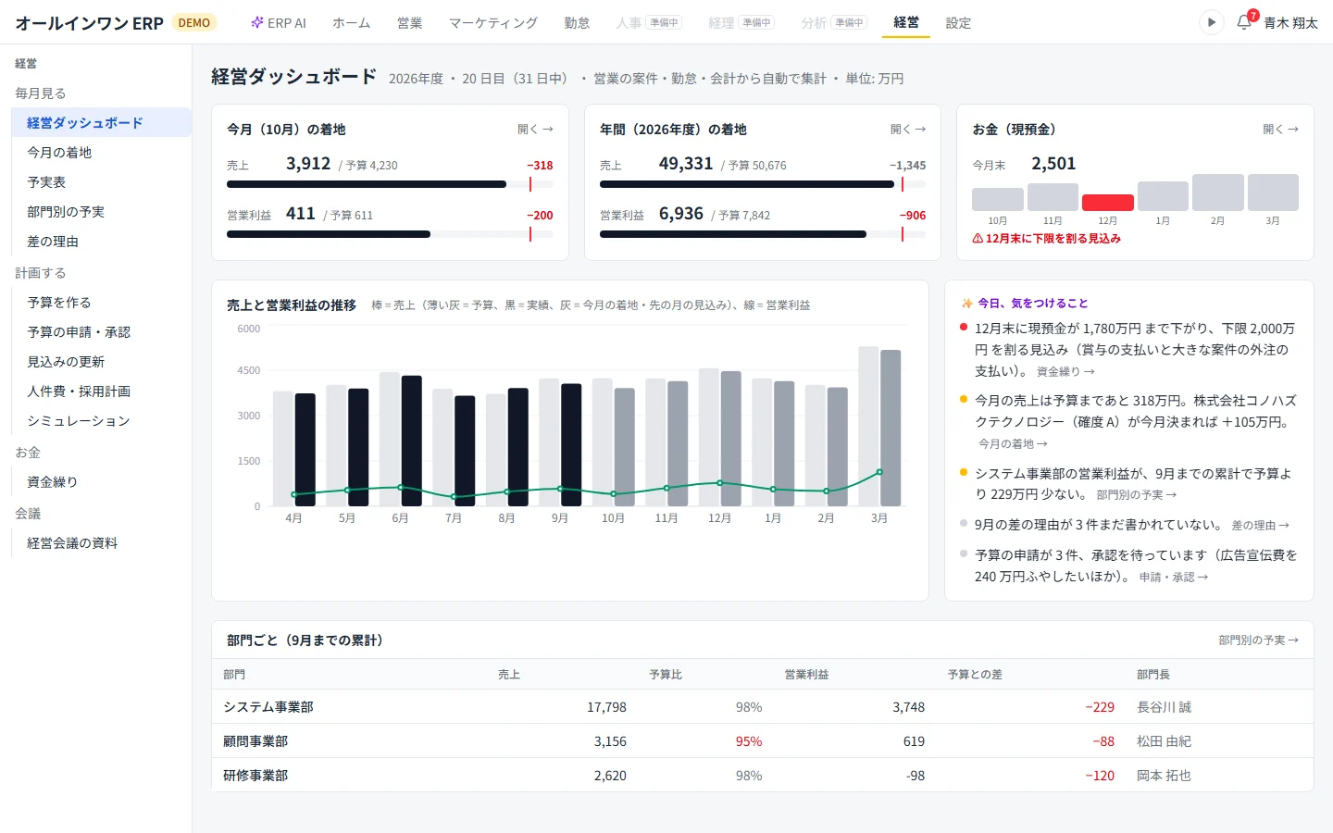The image size is (1333, 833).
Task: Click the システム事業部 row name
Action: point(268,707)
